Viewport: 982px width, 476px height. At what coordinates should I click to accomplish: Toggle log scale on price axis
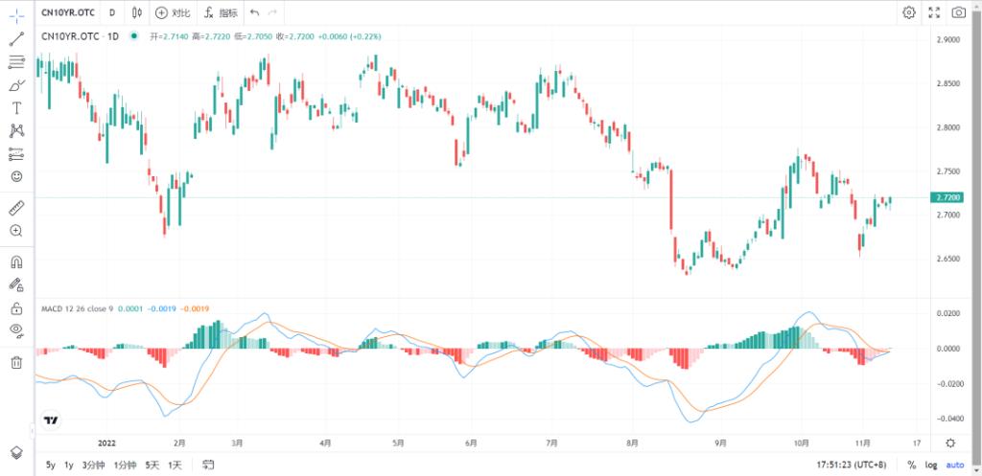tap(929, 465)
